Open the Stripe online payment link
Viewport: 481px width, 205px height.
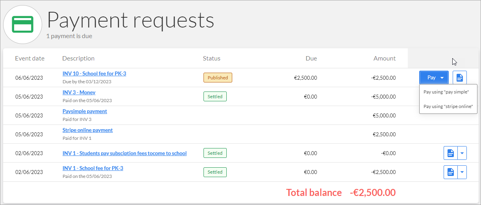pos(87,130)
